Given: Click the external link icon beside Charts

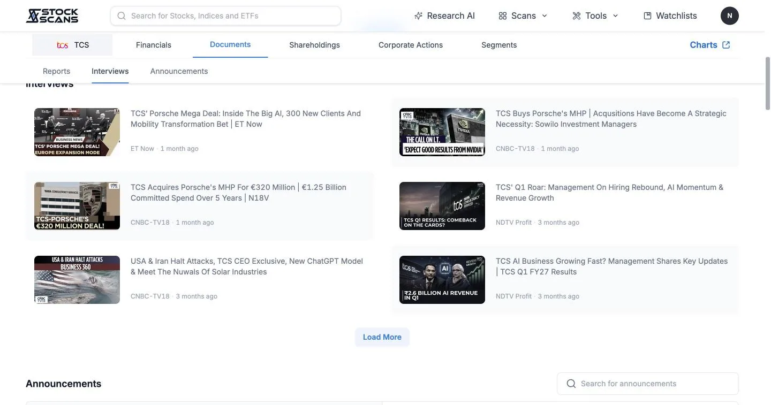Looking at the screenshot, I should click(x=726, y=45).
